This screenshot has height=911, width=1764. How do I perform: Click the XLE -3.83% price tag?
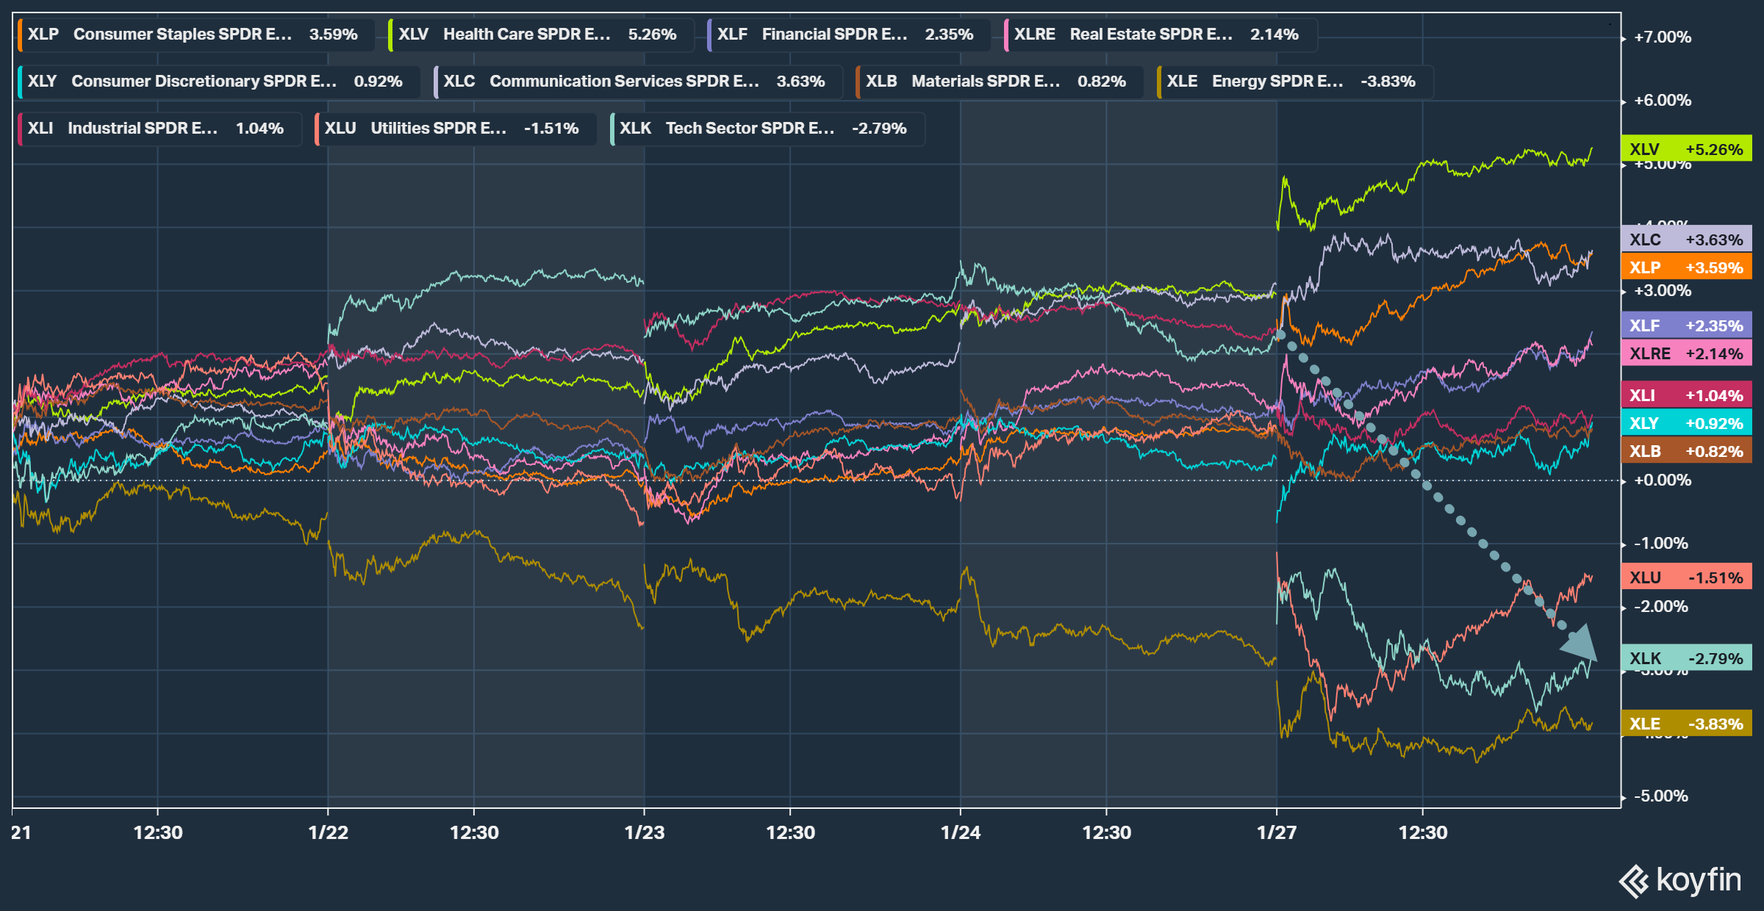pos(1686,724)
